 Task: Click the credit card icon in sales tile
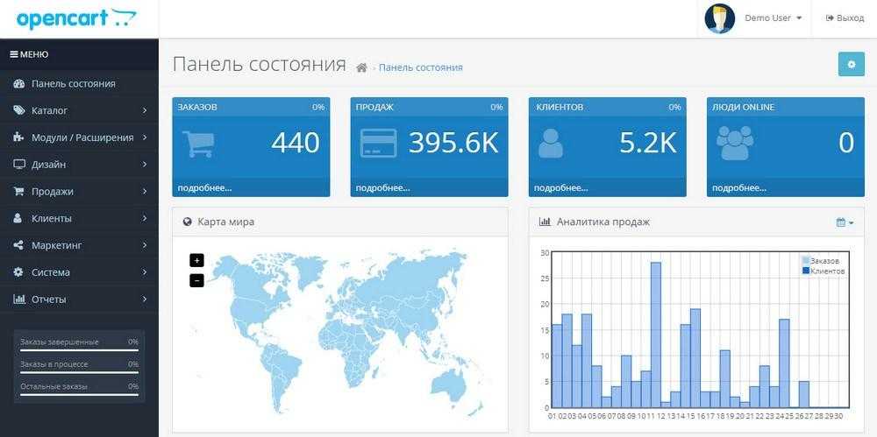coord(378,144)
